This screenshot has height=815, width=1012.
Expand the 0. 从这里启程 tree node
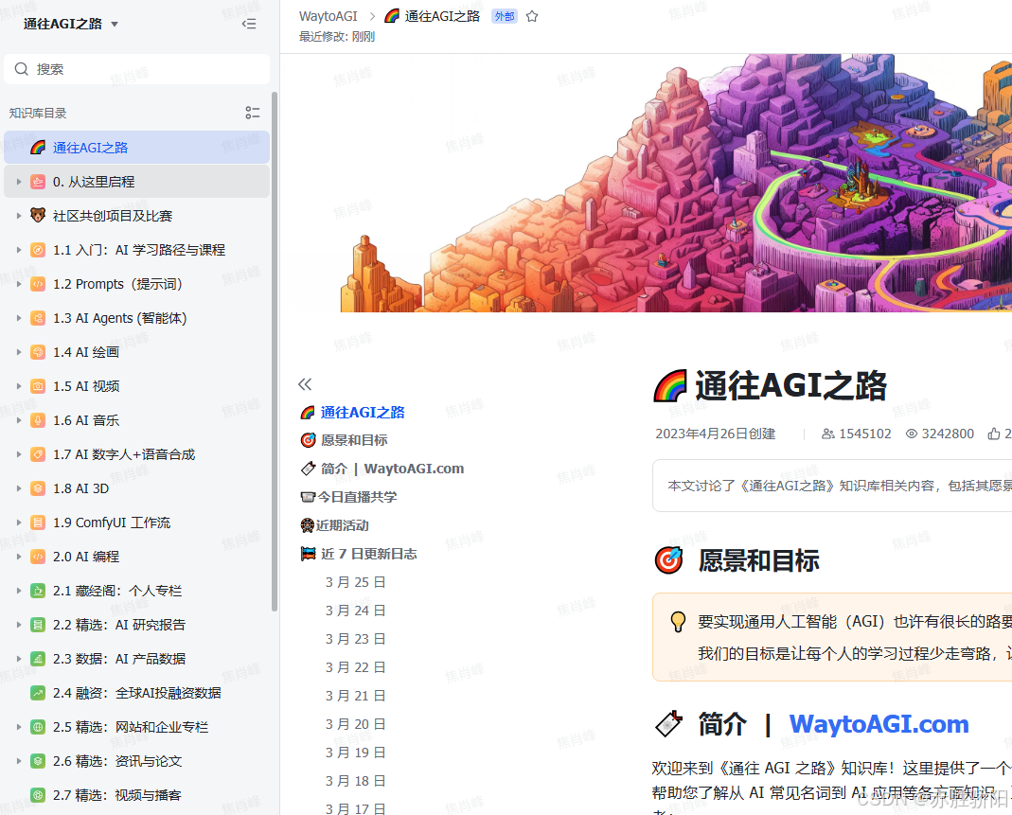point(19,182)
